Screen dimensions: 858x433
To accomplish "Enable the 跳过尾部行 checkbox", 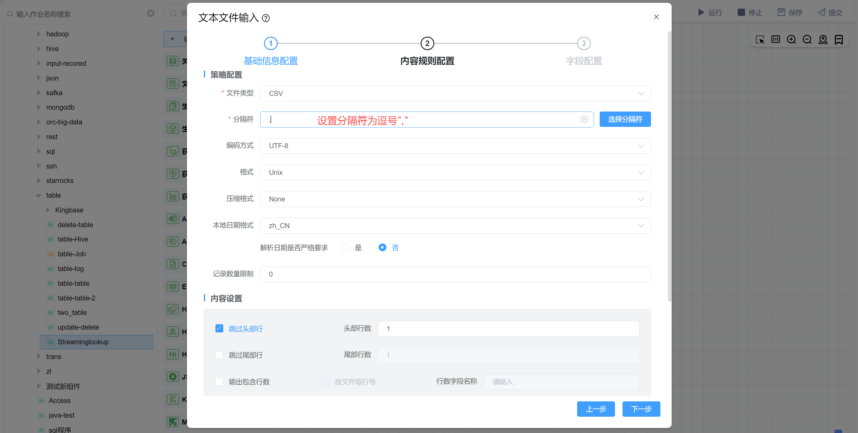I will (x=219, y=355).
